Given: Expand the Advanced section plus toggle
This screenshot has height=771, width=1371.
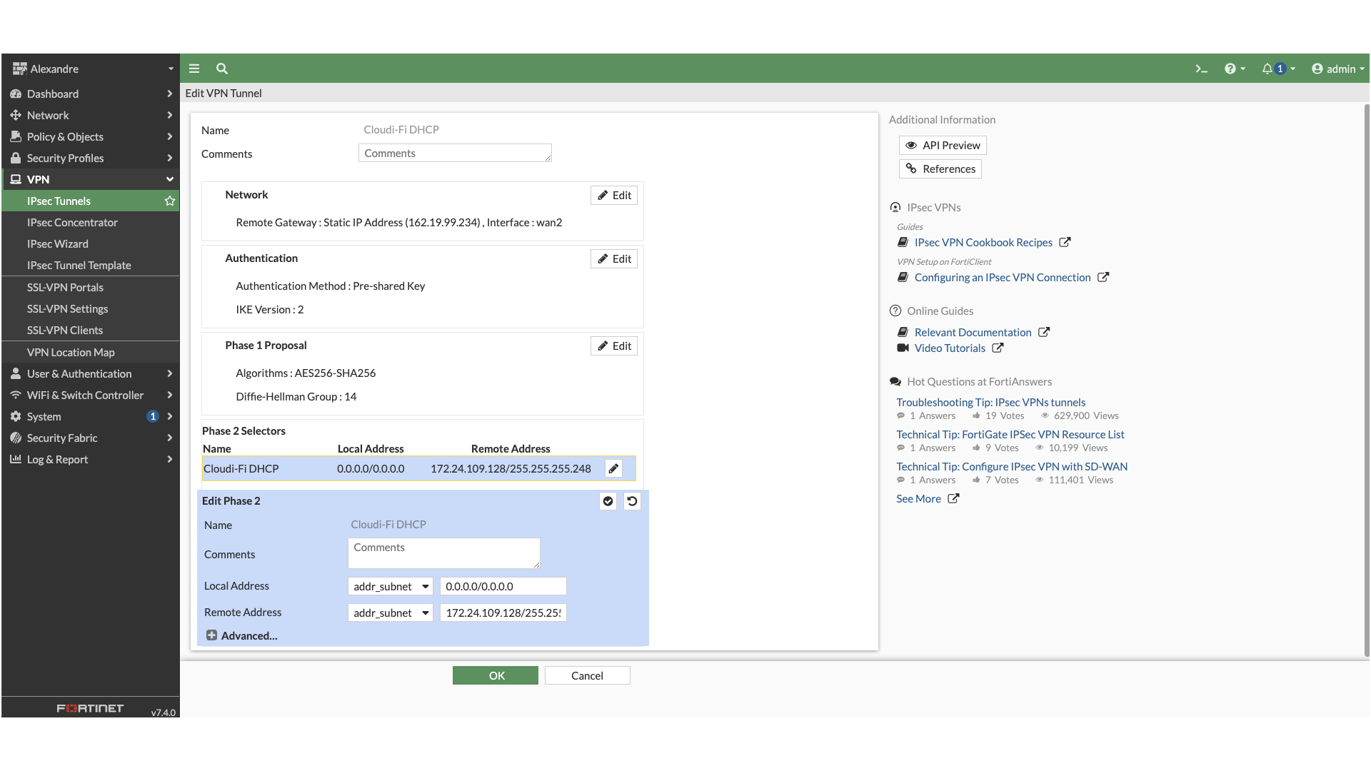Looking at the screenshot, I should point(212,635).
